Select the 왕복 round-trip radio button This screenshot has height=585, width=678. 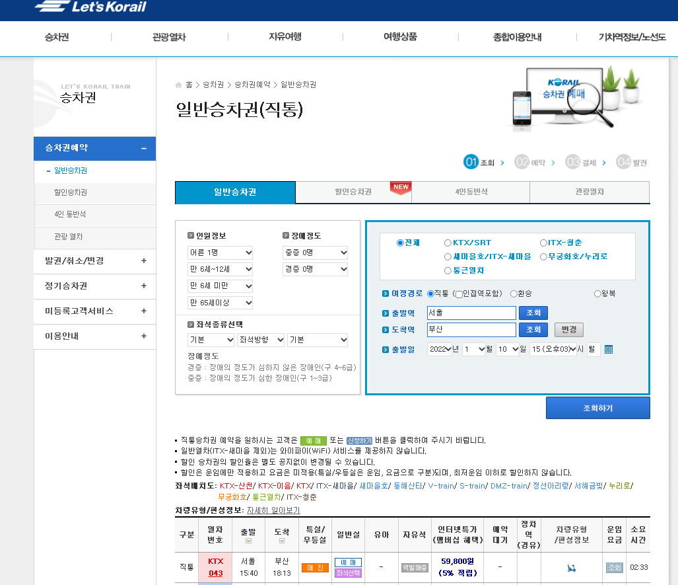(597, 293)
